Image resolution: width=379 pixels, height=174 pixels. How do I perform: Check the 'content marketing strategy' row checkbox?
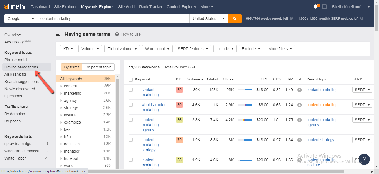click(131, 140)
